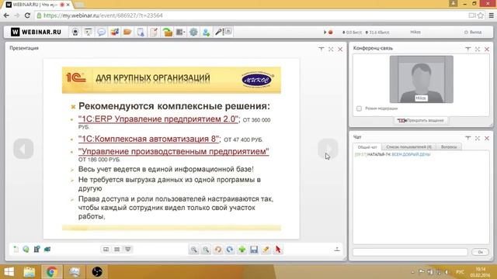Screen dimensions: 497x279
Task: Open 'Управление производственным предприятием' link
Action: coord(174,151)
